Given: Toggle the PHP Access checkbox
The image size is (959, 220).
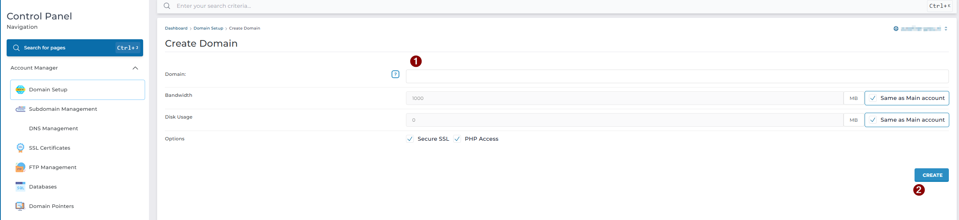Looking at the screenshot, I should (x=457, y=139).
